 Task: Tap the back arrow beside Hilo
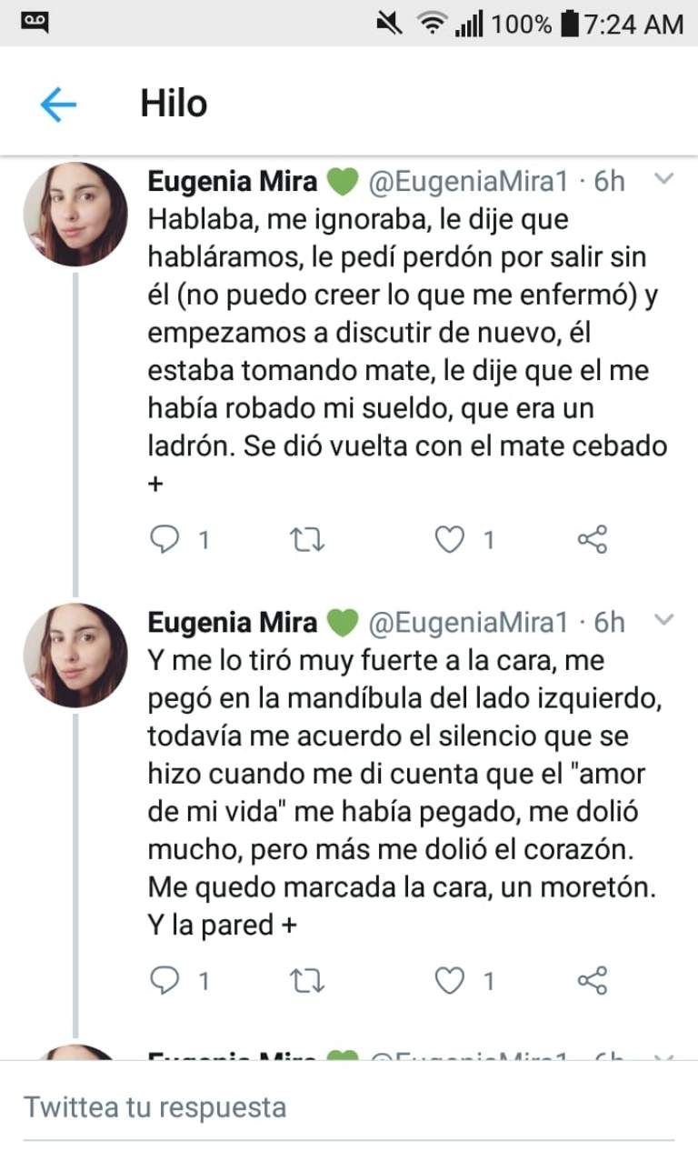(58, 105)
